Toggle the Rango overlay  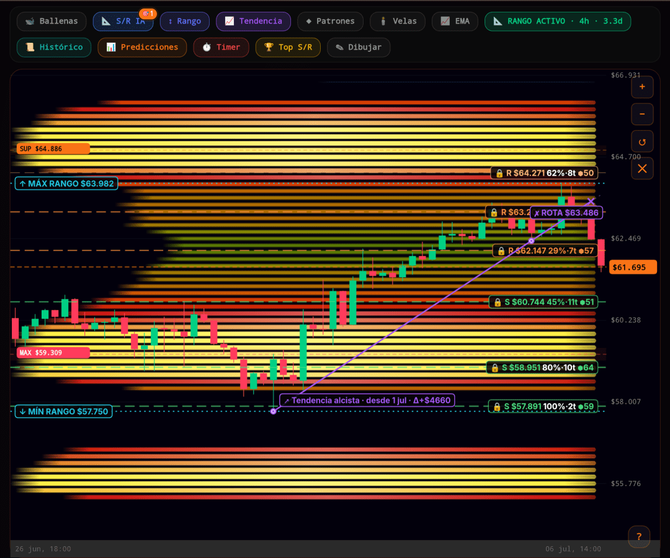185,21
